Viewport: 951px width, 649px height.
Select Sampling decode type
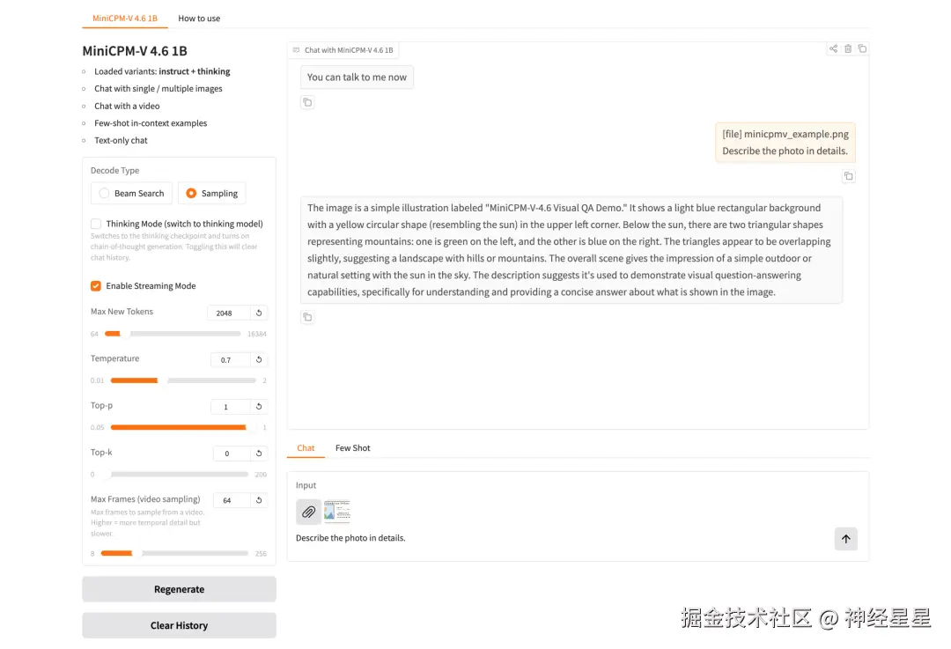(x=211, y=193)
